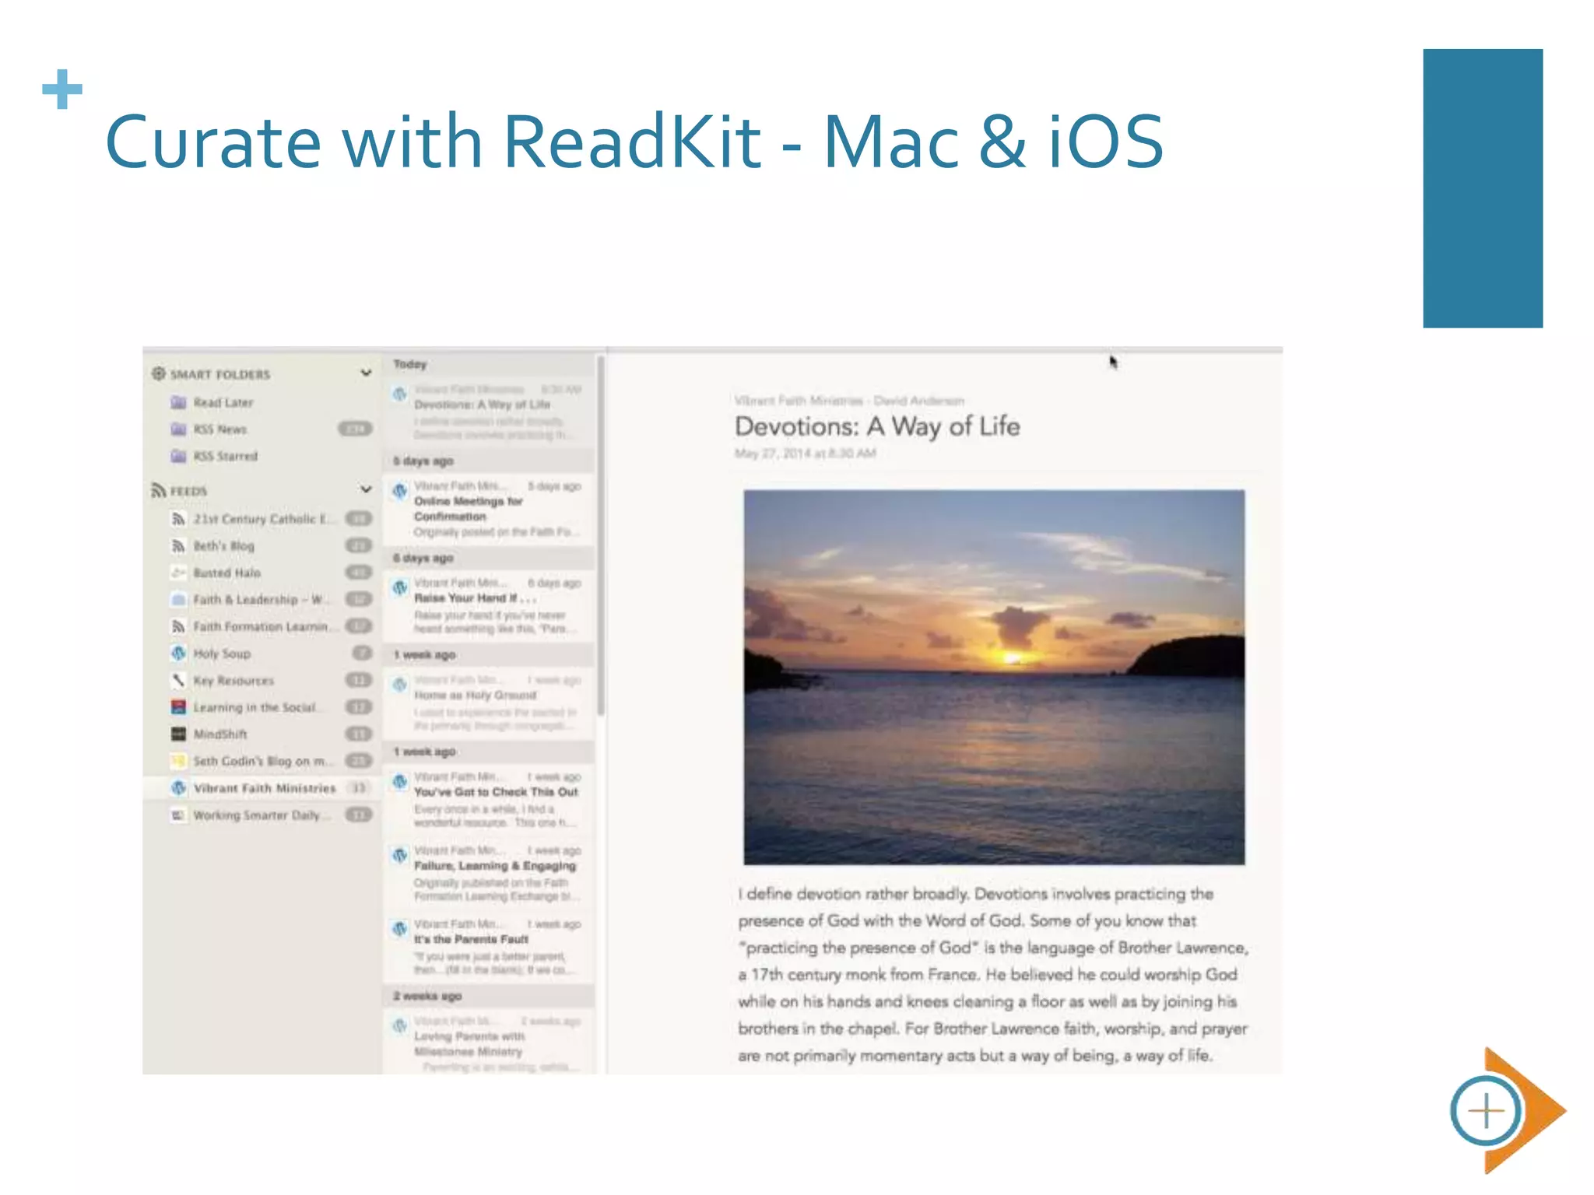
Task: Select the MindShift feed
Action: 261,734
